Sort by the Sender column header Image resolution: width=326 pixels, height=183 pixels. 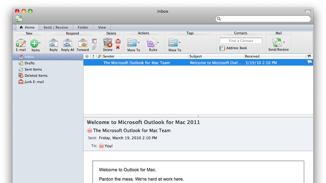(145, 56)
